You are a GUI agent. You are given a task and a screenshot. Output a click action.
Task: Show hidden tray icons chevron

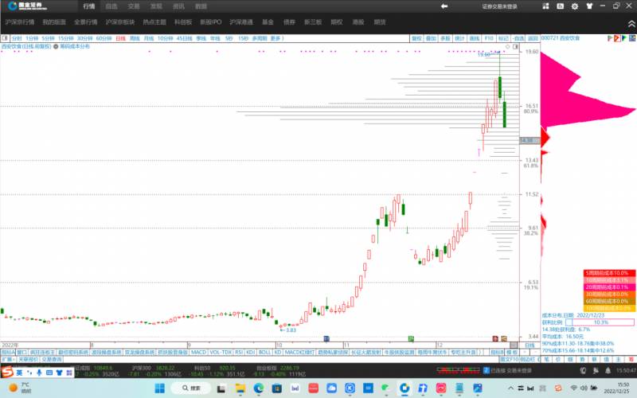(x=510, y=388)
